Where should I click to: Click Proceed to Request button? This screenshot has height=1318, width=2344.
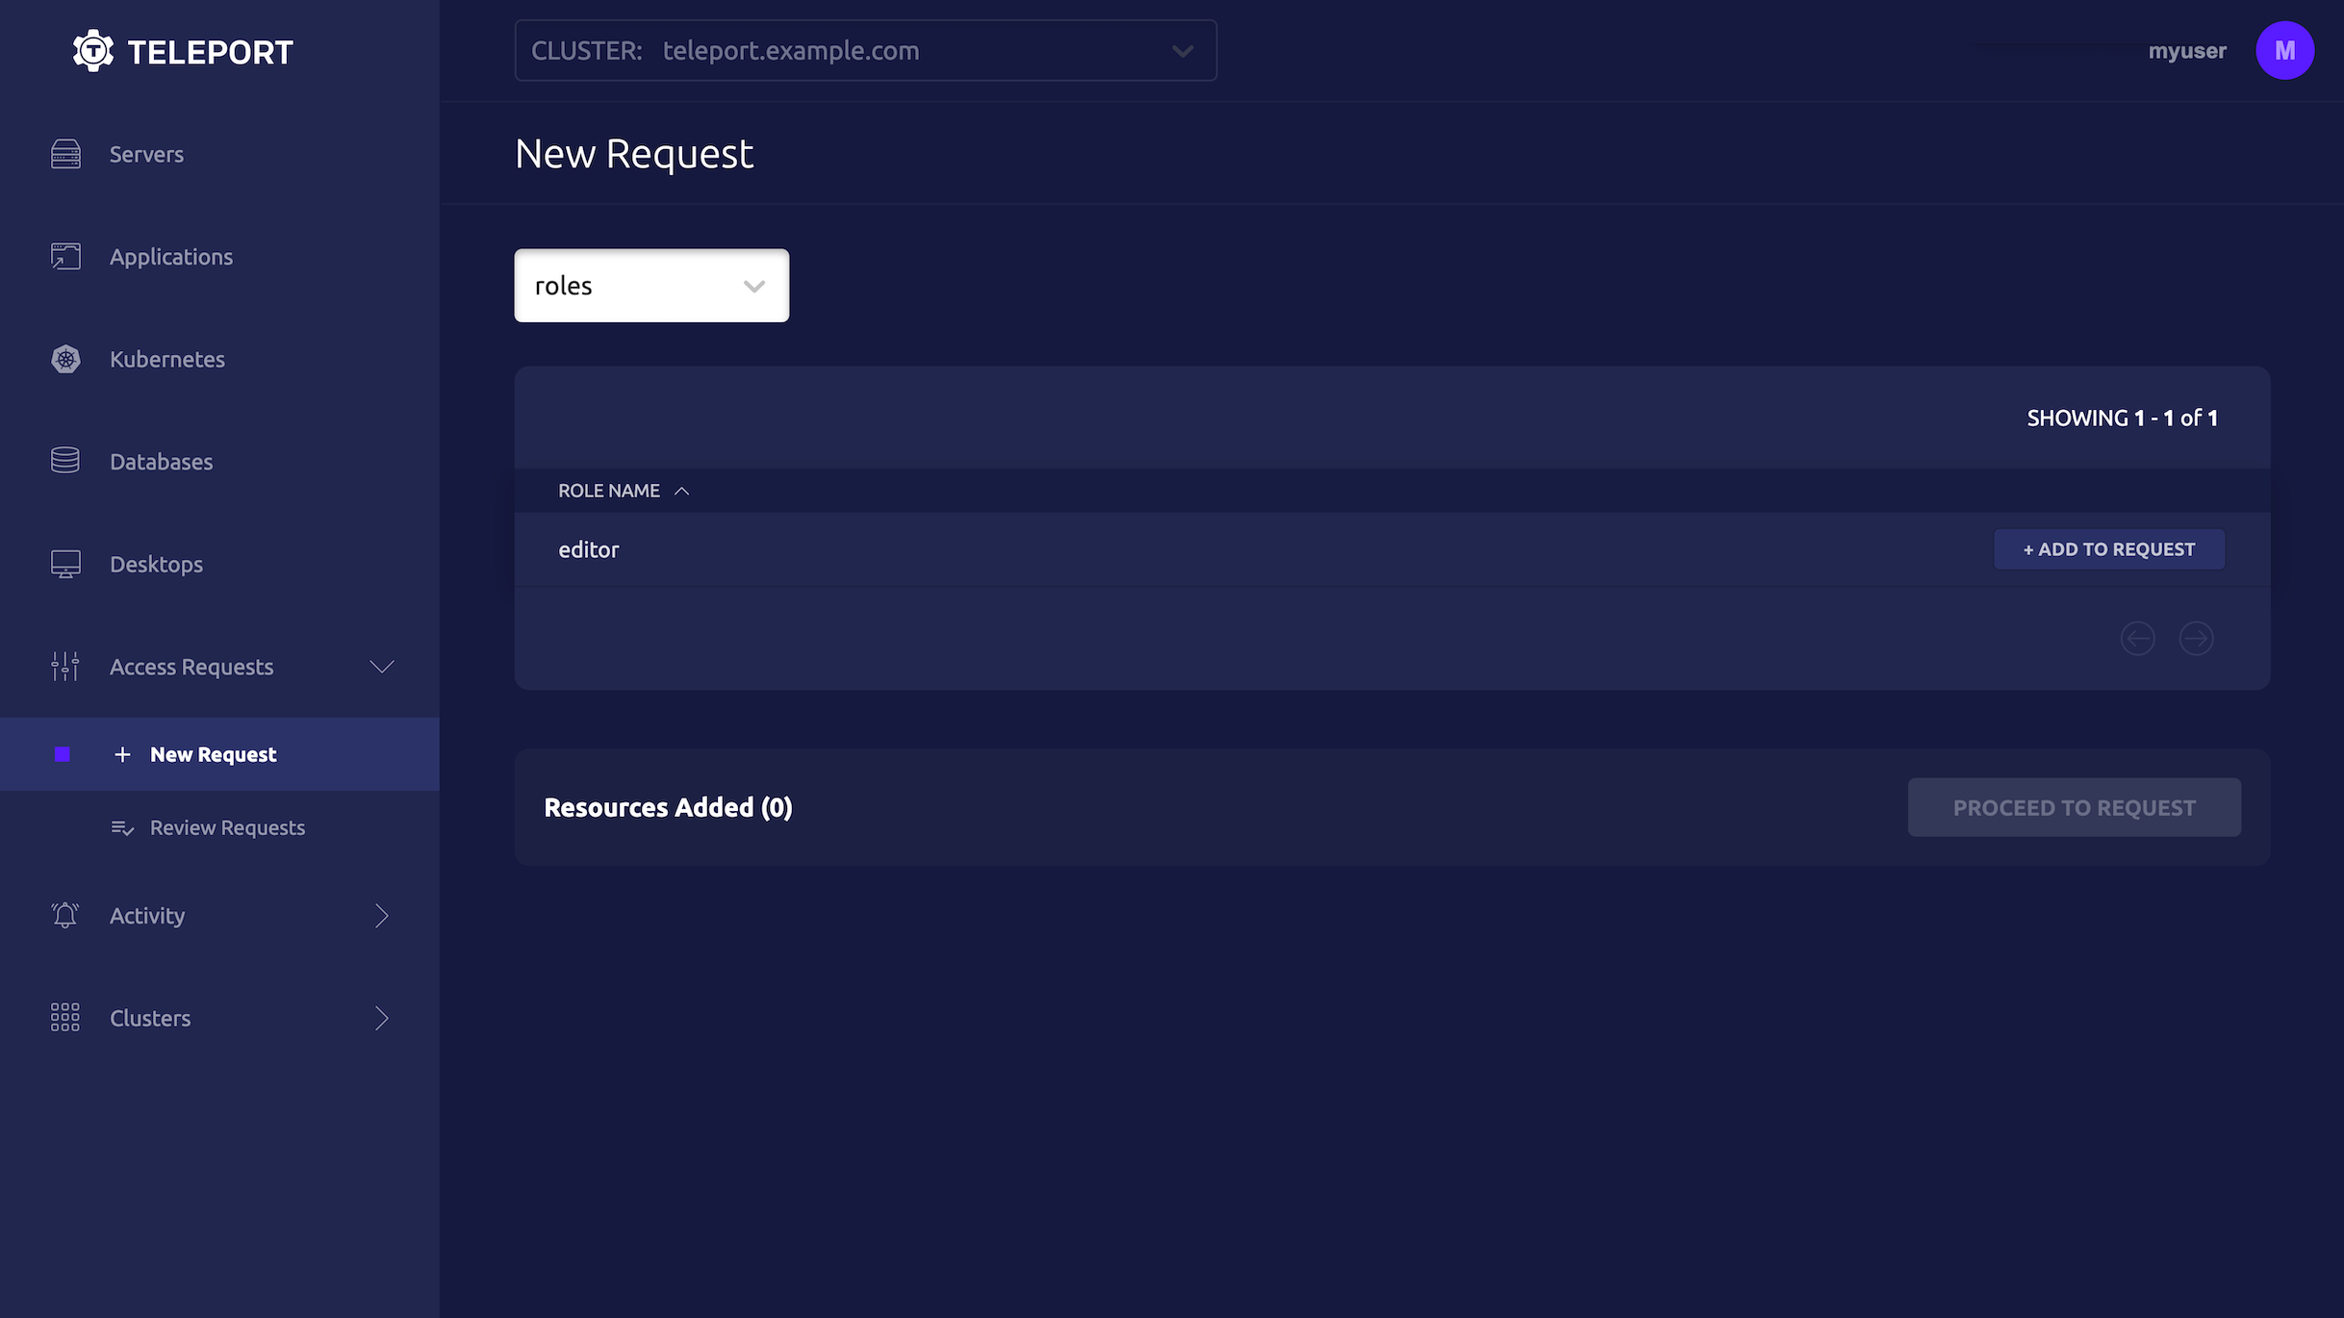[2074, 806]
